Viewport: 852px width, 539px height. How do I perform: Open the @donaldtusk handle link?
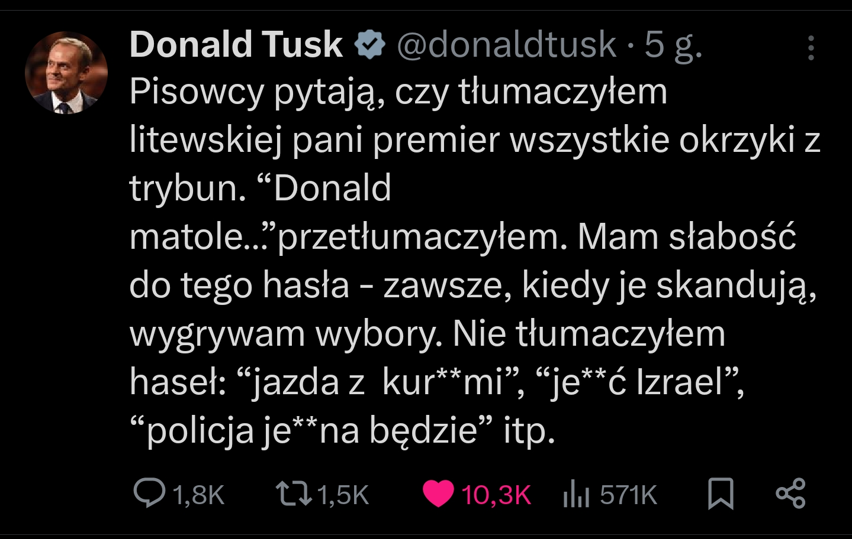tap(506, 45)
